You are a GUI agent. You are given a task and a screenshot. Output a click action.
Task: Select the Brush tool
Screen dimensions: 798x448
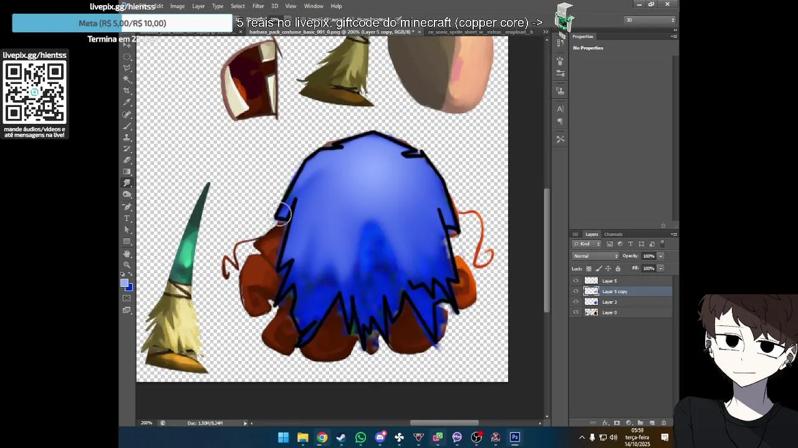point(127,126)
